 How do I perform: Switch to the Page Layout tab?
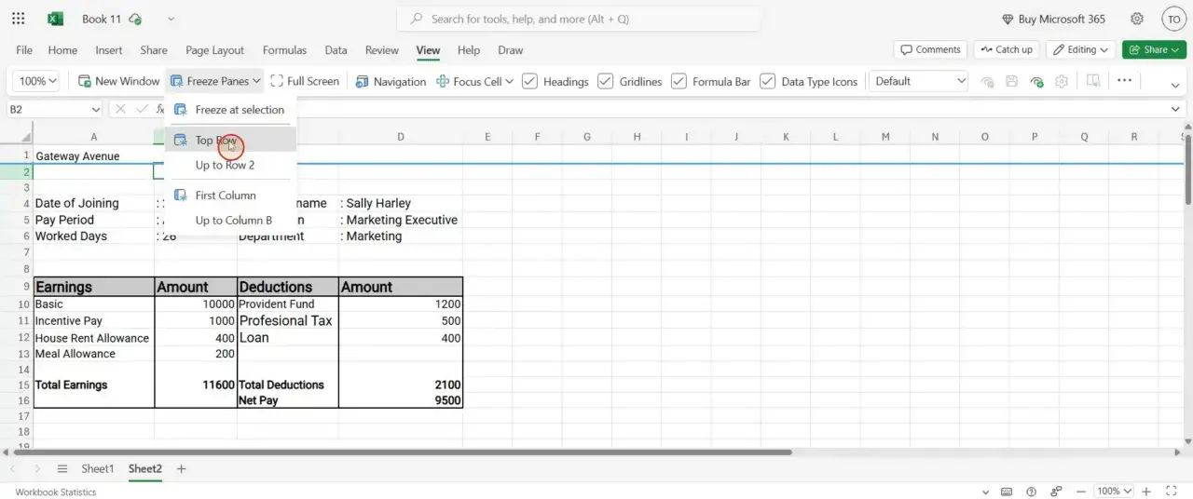(214, 50)
